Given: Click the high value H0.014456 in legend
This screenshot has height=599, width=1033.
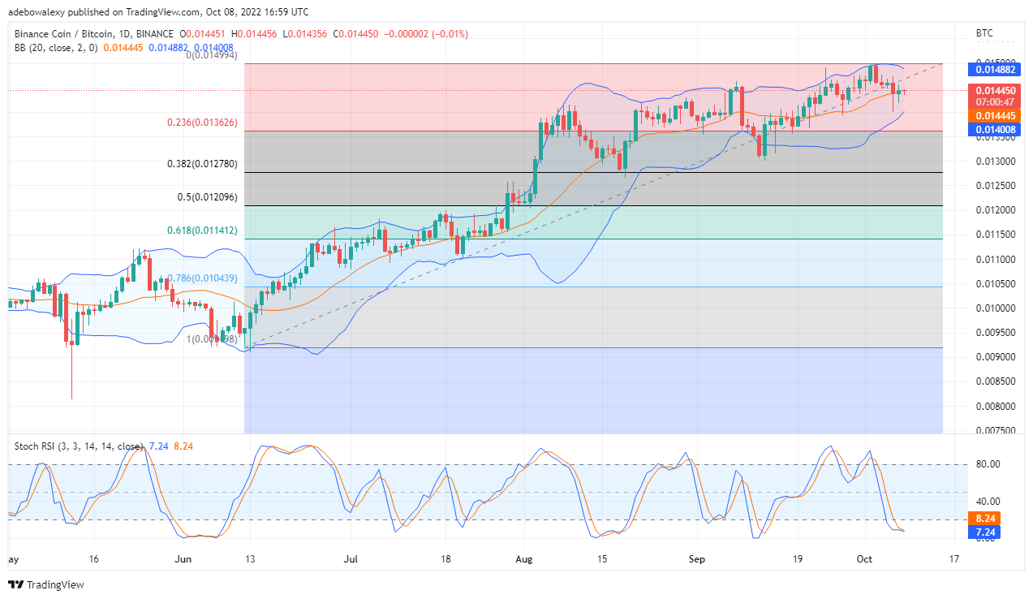Looking at the screenshot, I should pyautogui.click(x=256, y=34).
